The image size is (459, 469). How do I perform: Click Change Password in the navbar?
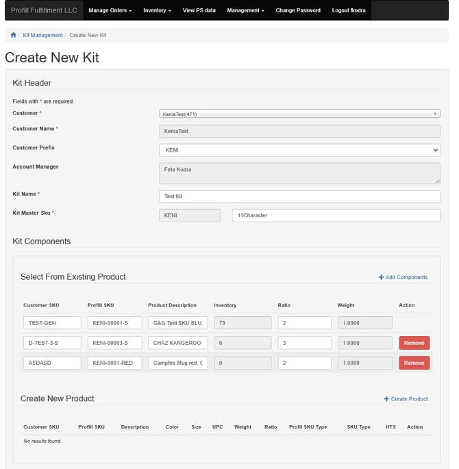click(298, 10)
